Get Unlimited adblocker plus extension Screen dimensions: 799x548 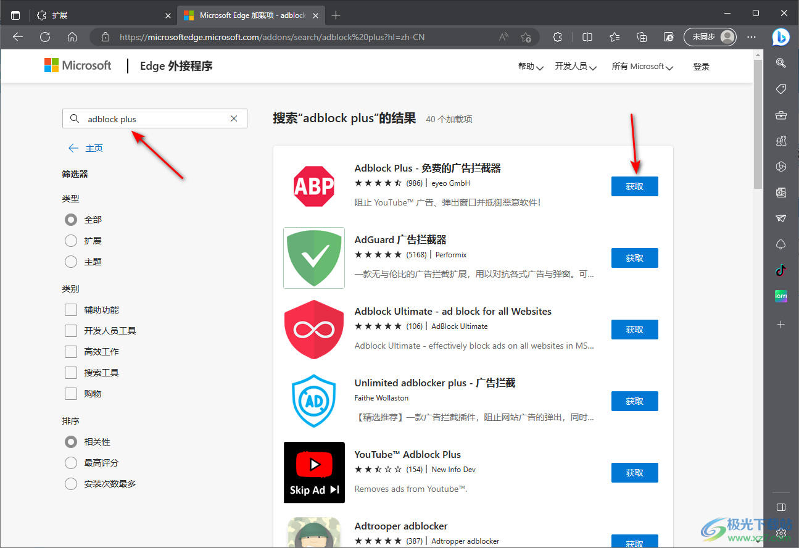click(x=635, y=401)
